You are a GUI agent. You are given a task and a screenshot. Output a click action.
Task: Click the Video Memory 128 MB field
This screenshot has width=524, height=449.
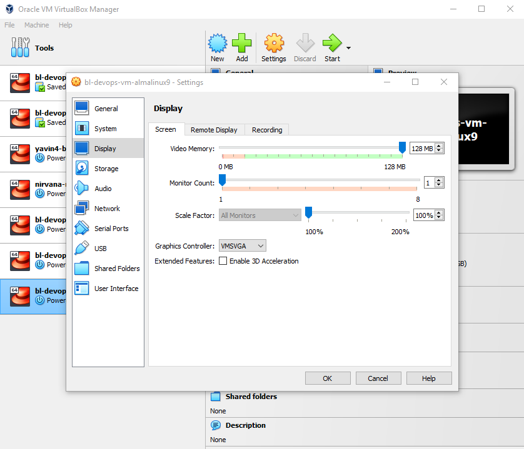click(x=423, y=149)
